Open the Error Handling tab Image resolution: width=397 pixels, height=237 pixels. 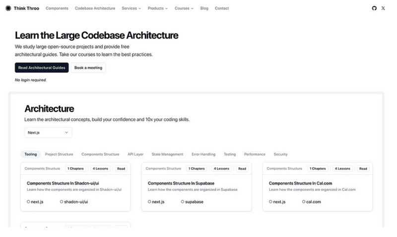[x=203, y=155]
